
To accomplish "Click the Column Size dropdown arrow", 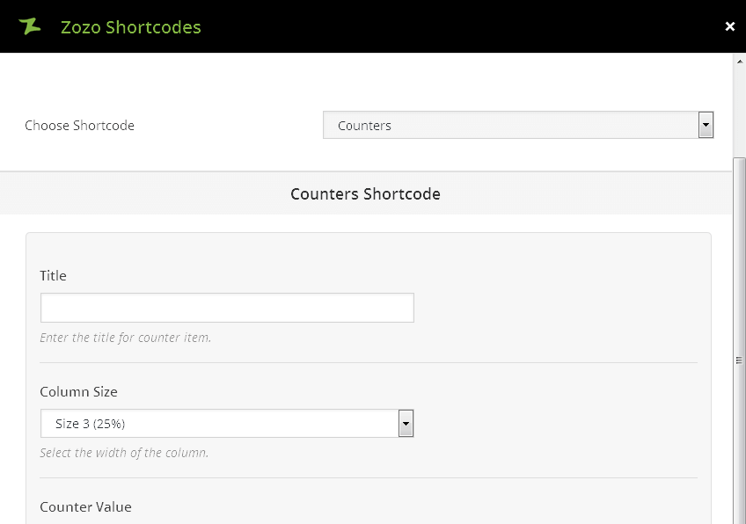I will tap(406, 424).
